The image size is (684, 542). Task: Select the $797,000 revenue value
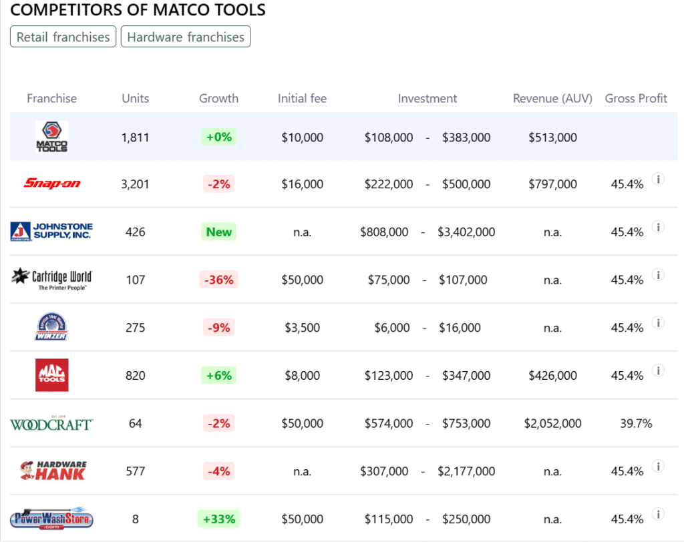[552, 184]
